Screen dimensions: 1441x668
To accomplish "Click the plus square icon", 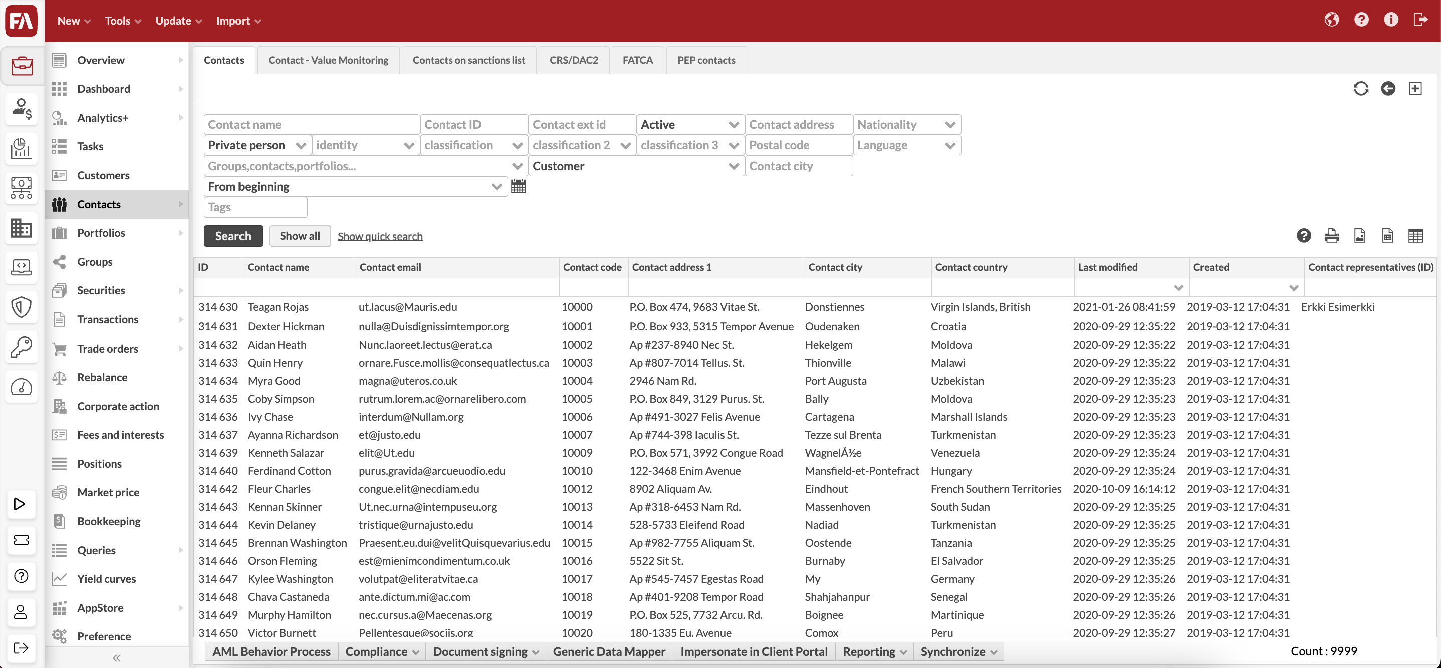I will click(x=1415, y=88).
